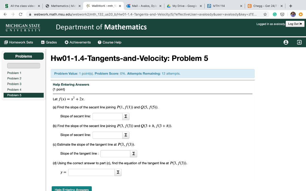View the Achievements page
The width and height of the screenshot is (306, 191).
click(77, 42)
